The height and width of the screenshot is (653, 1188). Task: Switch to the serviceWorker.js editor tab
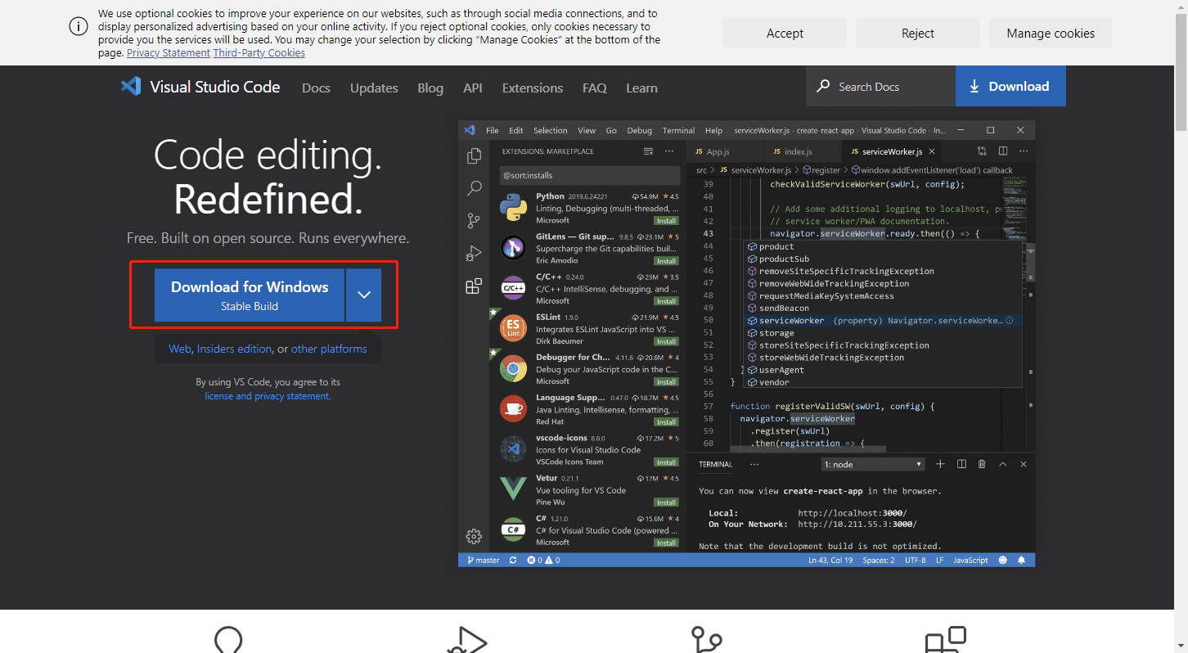(x=892, y=151)
